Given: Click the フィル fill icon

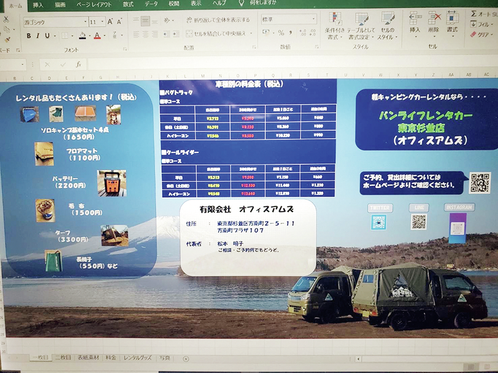Looking at the screenshot, I should click(473, 24).
